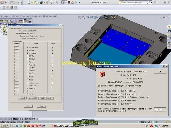Open the Select tool dropdown arrow
171x128 pixels.
coord(66,2)
